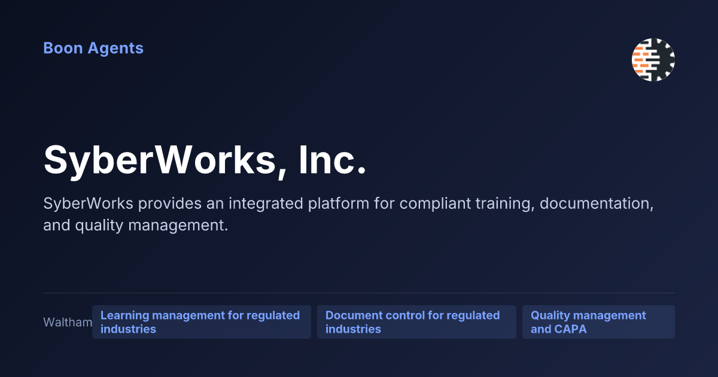Click the Boon Agents brand link
718x377 pixels.
pos(93,48)
